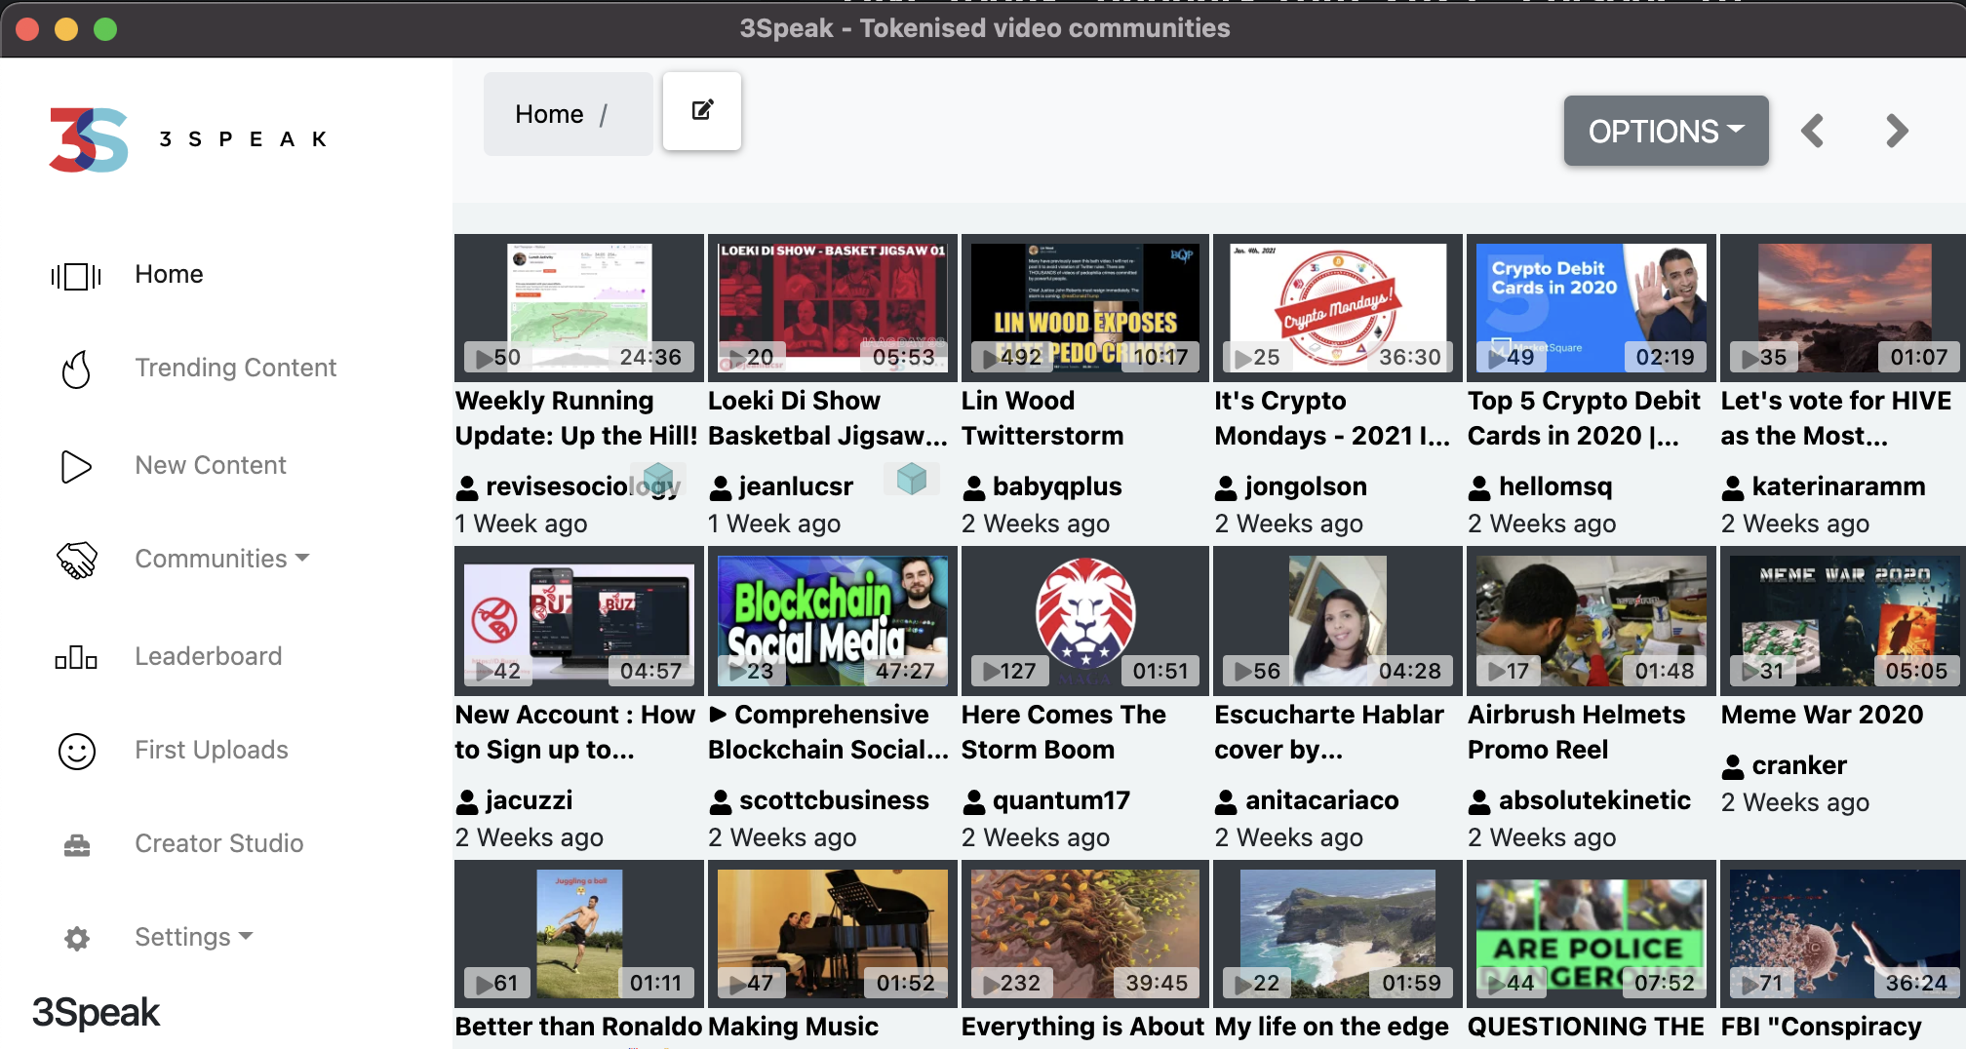Click the Leaderboard bar chart icon
The width and height of the screenshot is (1966, 1049).
tap(76, 658)
